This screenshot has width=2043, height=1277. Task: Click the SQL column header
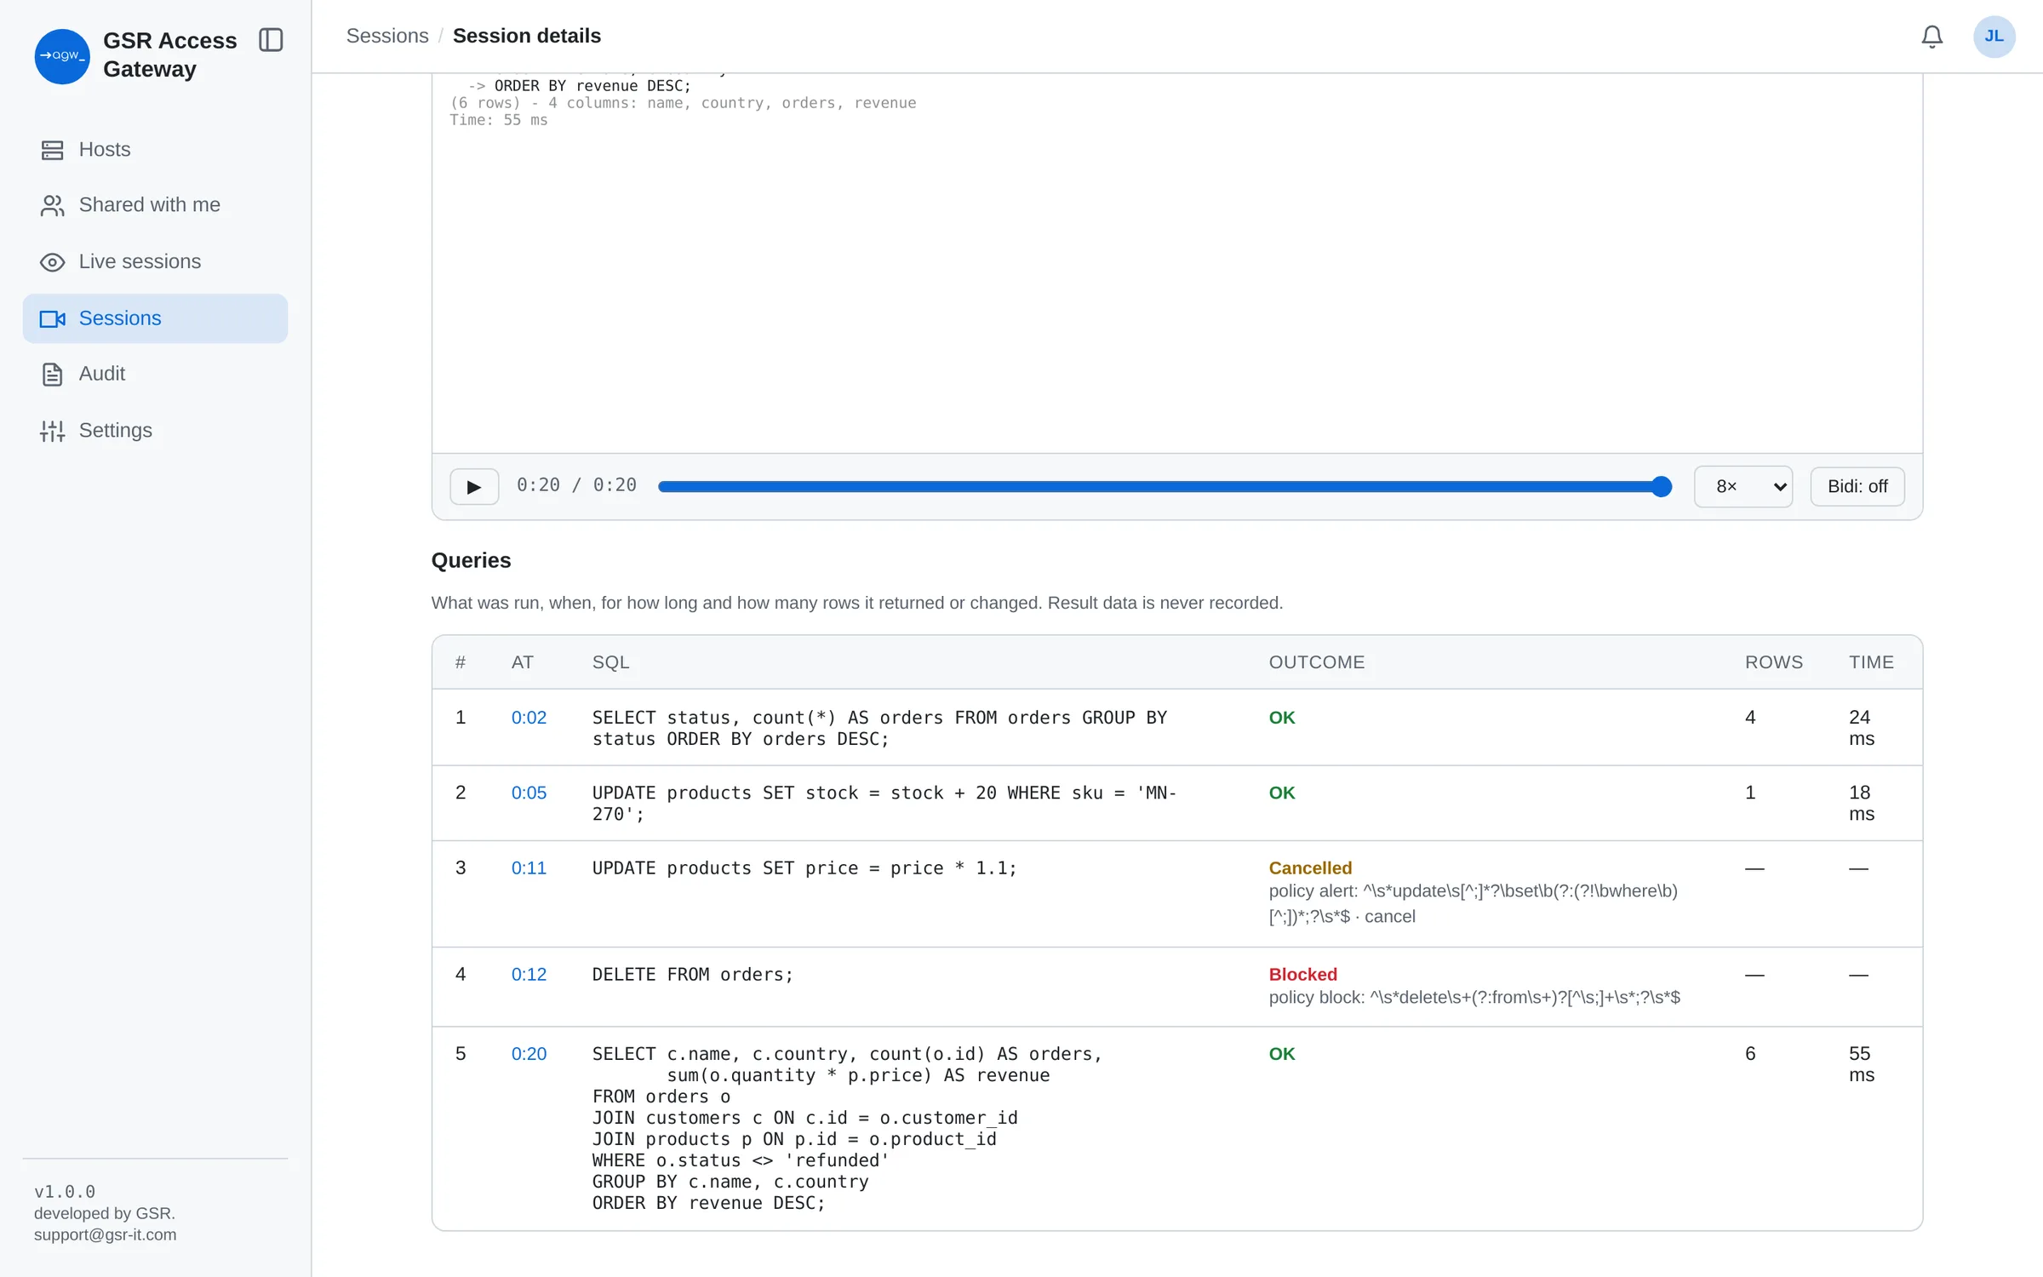[610, 662]
